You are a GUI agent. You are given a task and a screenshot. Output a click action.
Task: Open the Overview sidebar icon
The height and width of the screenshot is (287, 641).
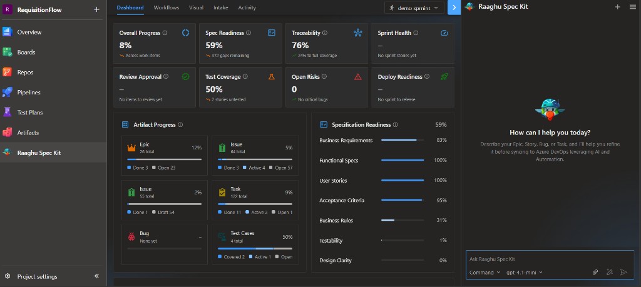(x=7, y=32)
